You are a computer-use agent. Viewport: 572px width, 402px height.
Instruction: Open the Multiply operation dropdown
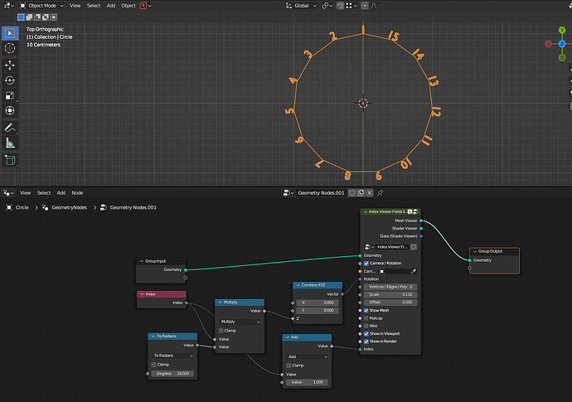click(x=240, y=322)
